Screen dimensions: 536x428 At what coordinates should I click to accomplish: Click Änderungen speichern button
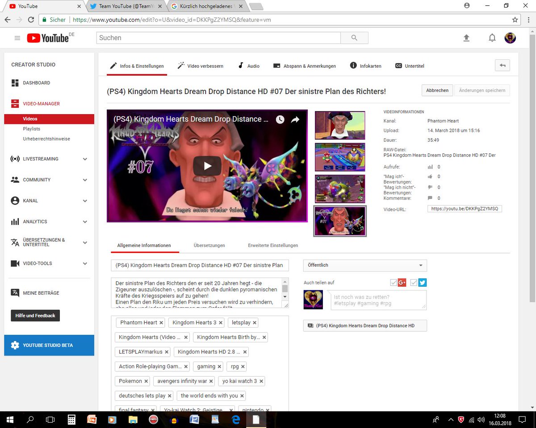[x=482, y=90]
